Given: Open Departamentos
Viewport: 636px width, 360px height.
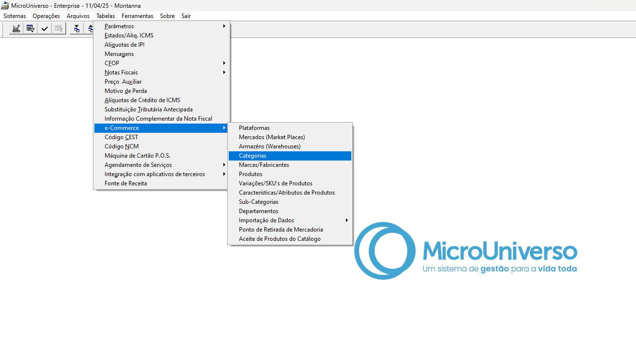Looking at the screenshot, I should point(290,211).
